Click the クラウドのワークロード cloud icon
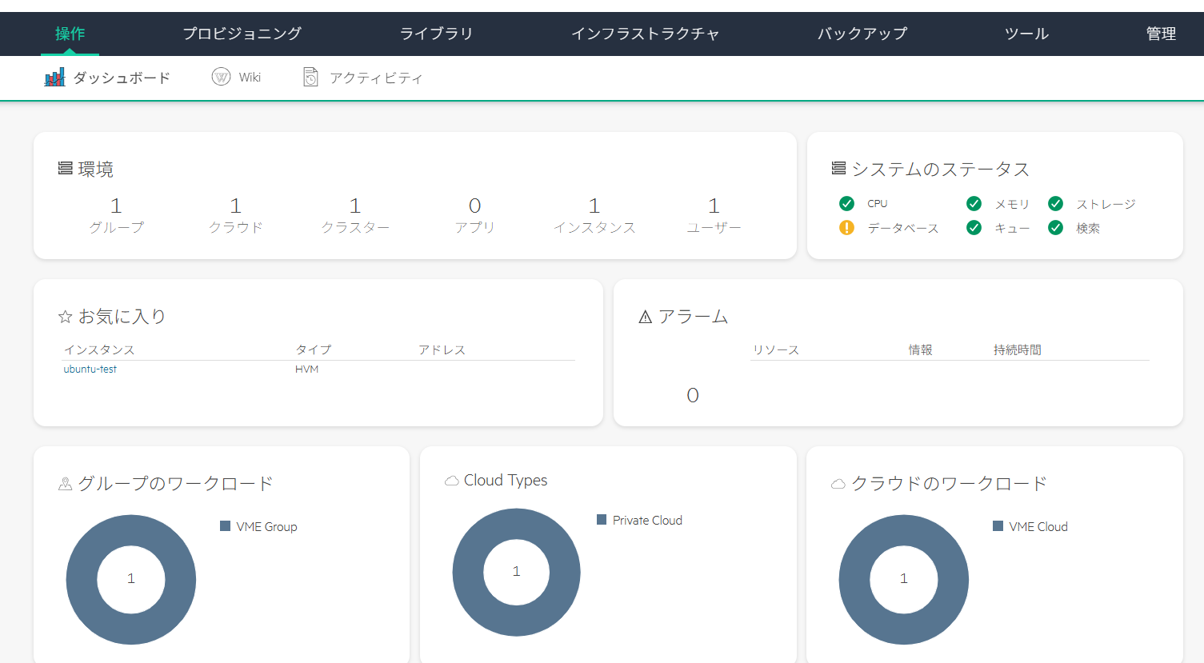Screen dimensions: 1204x663 pos(838,484)
